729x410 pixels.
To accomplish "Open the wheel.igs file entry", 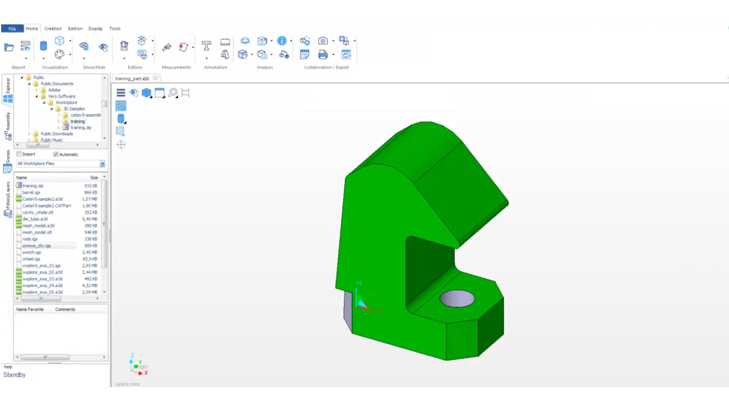I will tap(31, 259).
